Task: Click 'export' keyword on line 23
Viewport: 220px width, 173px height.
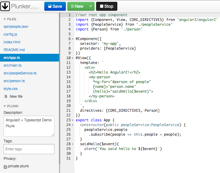Action: [82, 120]
